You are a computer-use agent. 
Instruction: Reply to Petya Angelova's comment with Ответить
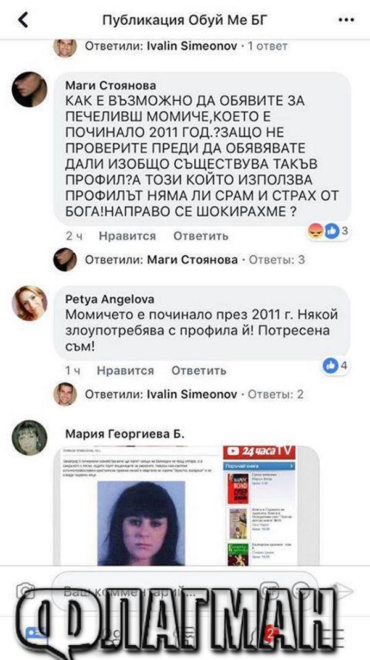(x=199, y=371)
